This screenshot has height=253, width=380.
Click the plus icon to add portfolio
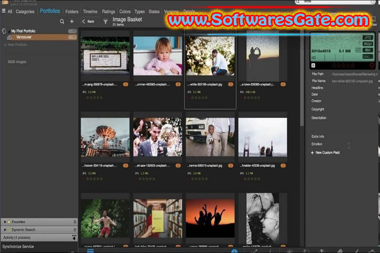72,22
